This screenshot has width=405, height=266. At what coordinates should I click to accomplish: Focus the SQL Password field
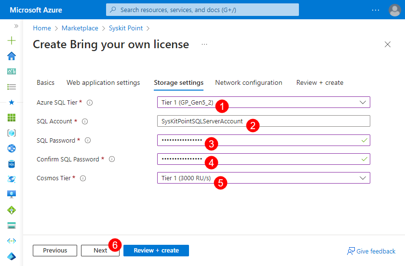click(263, 140)
